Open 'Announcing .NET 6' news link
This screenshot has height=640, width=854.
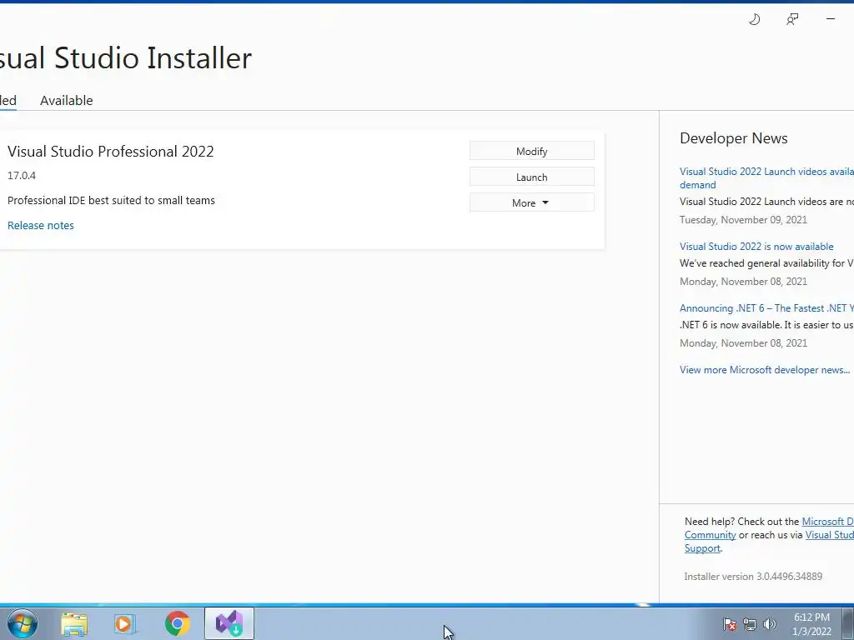[766, 308]
